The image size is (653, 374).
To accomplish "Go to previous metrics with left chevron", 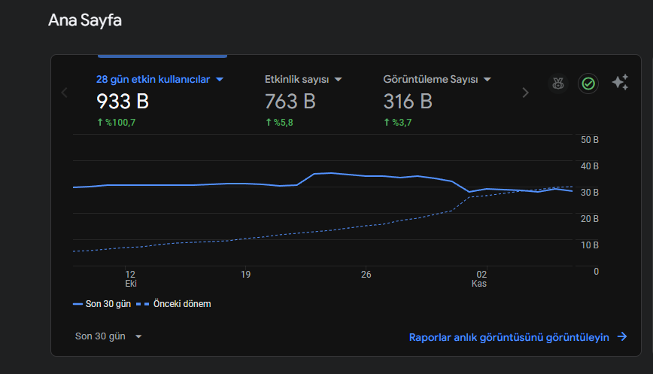I will 64,93.
